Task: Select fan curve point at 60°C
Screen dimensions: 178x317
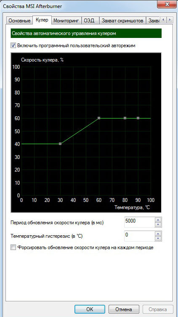Action: click(99, 118)
